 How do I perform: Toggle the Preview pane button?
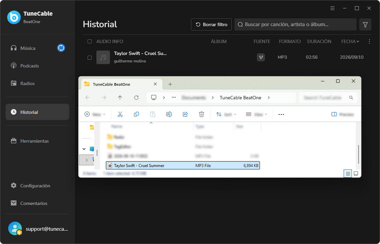[342, 114]
